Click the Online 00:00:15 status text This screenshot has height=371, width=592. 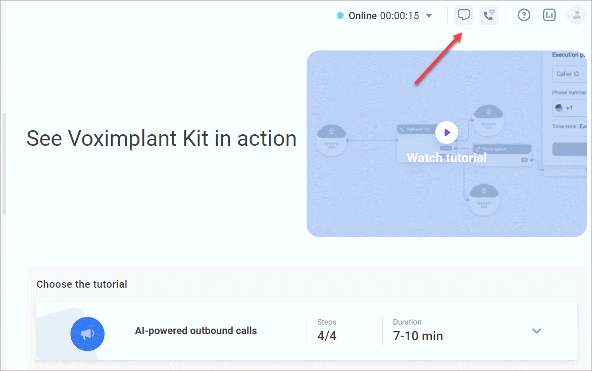[x=383, y=16]
